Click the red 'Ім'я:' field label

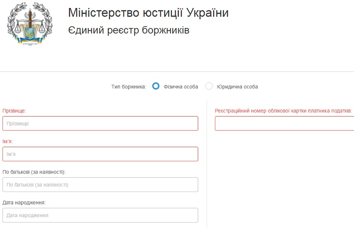pyautogui.click(x=8, y=142)
